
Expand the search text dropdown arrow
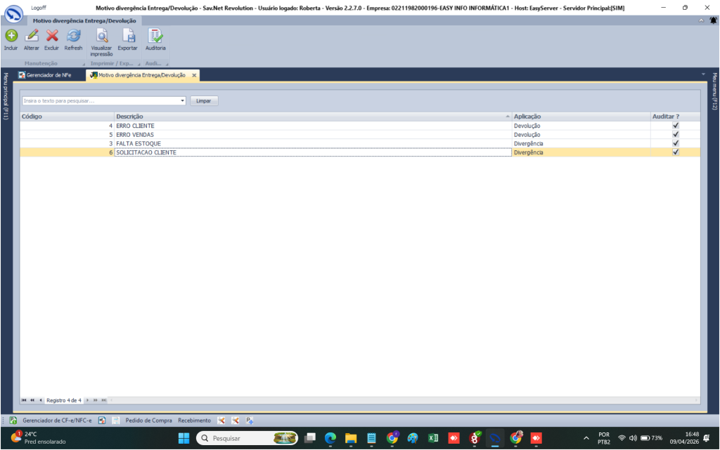pyautogui.click(x=183, y=101)
